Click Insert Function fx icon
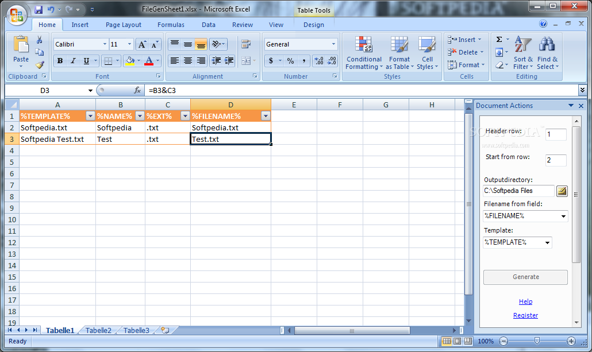 point(137,90)
